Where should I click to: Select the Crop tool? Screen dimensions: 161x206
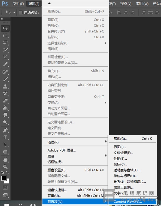pos(5,57)
